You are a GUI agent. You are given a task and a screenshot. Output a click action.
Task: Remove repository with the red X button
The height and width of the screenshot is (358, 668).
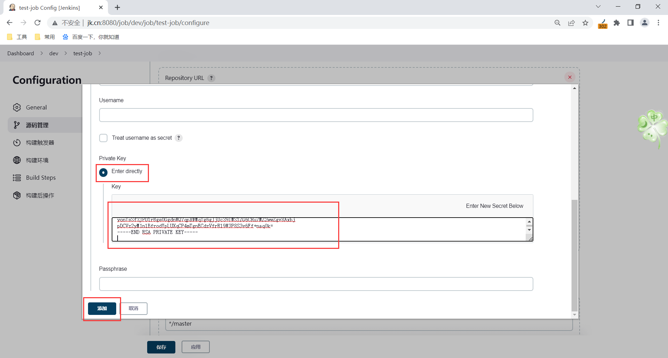click(x=570, y=77)
